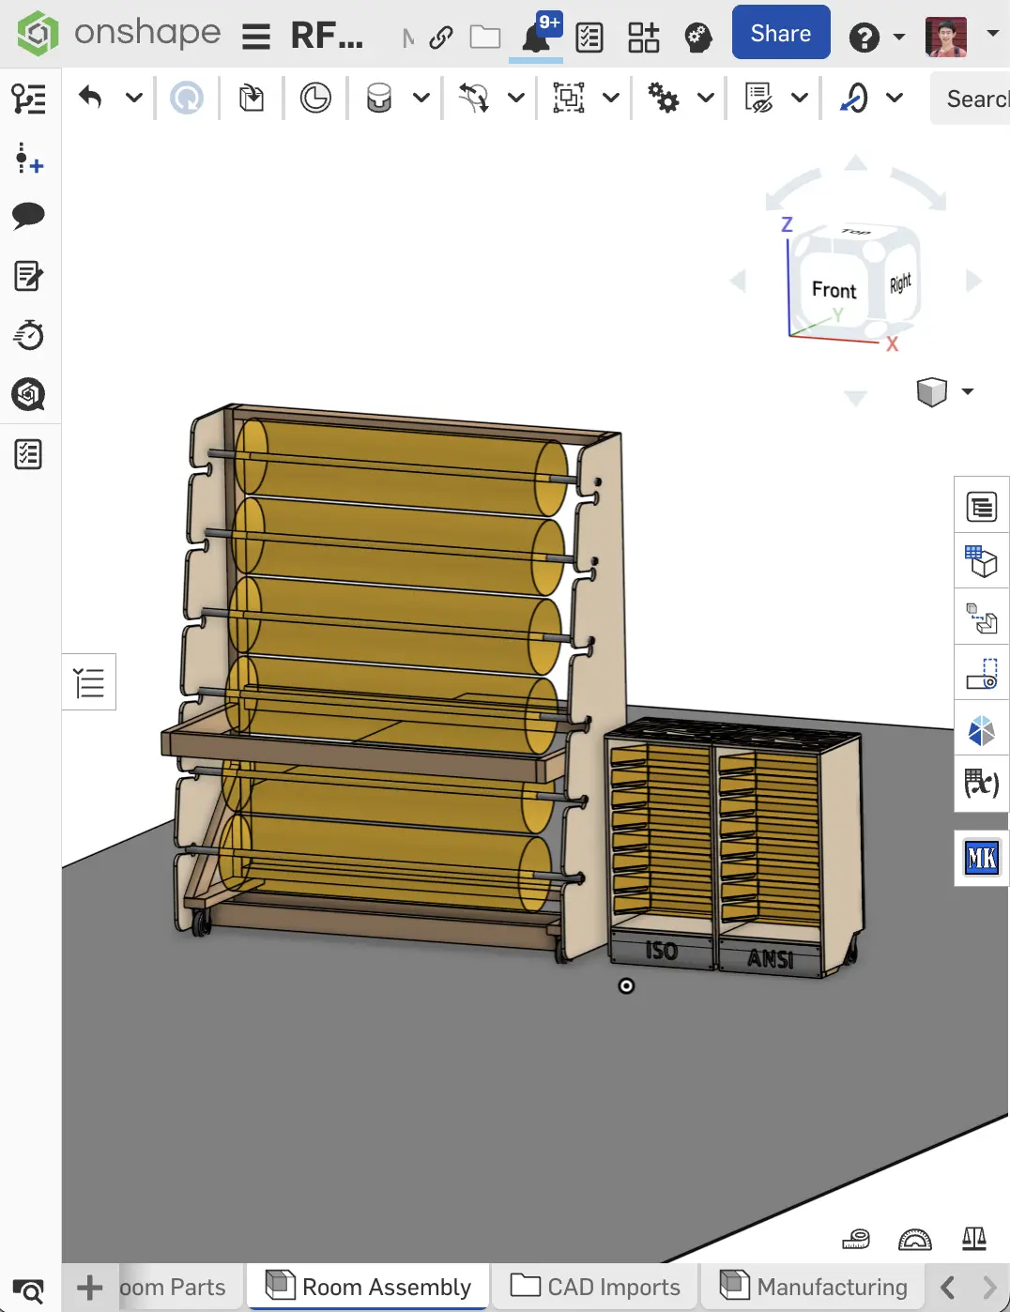Image resolution: width=1010 pixels, height=1312 pixels.
Task: Open the notifications bell
Action: pyautogui.click(x=536, y=38)
